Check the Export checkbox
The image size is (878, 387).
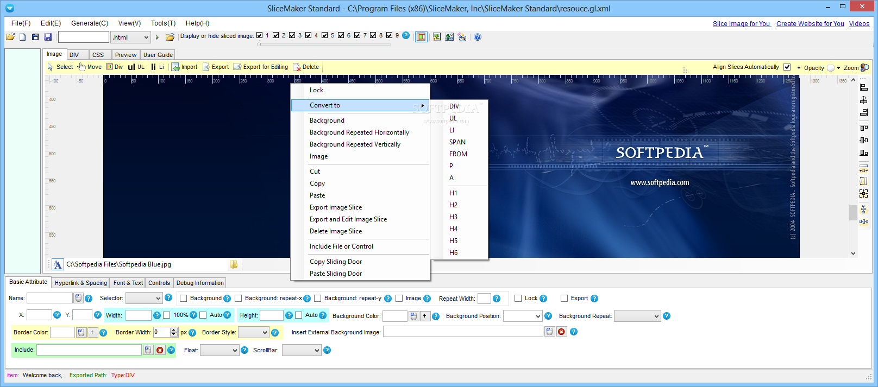click(565, 299)
